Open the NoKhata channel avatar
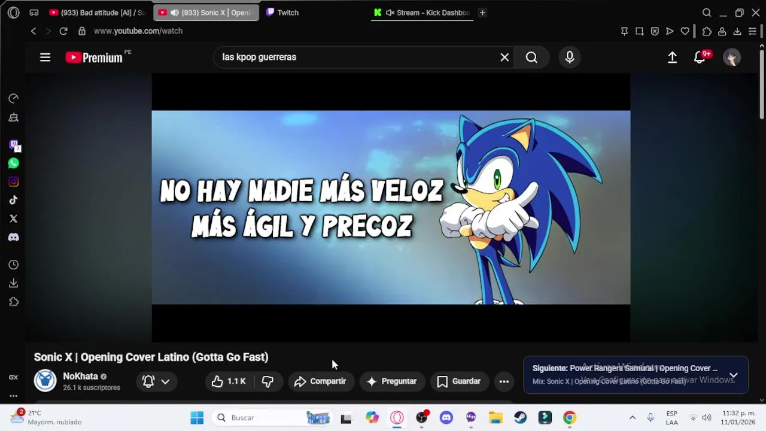 (x=45, y=381)
